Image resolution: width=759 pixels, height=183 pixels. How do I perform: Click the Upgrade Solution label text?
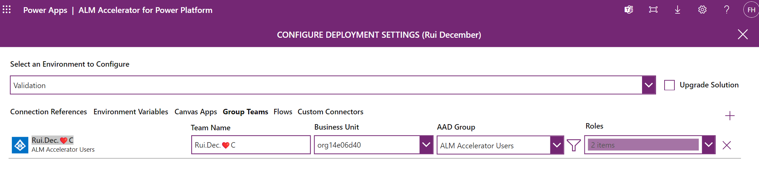(709, 85)
